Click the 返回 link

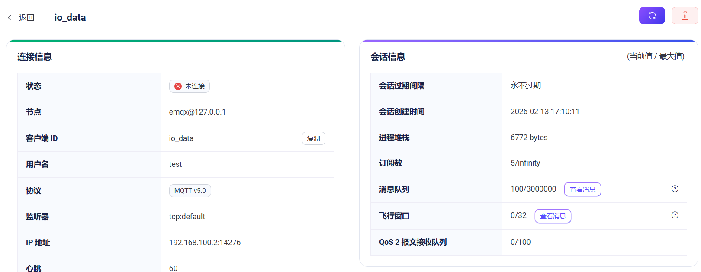pyautogui.click(x=26, y=18)
